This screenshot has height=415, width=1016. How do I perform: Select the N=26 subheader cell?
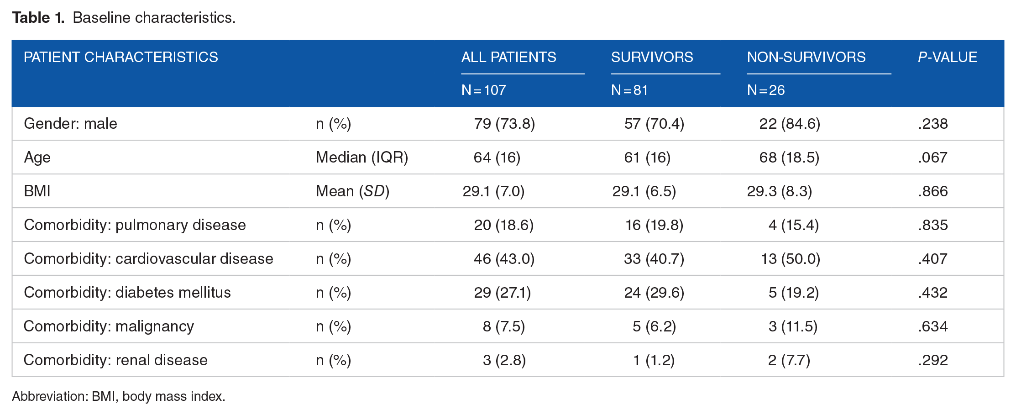pyautogui.click(x=766, y=90)
